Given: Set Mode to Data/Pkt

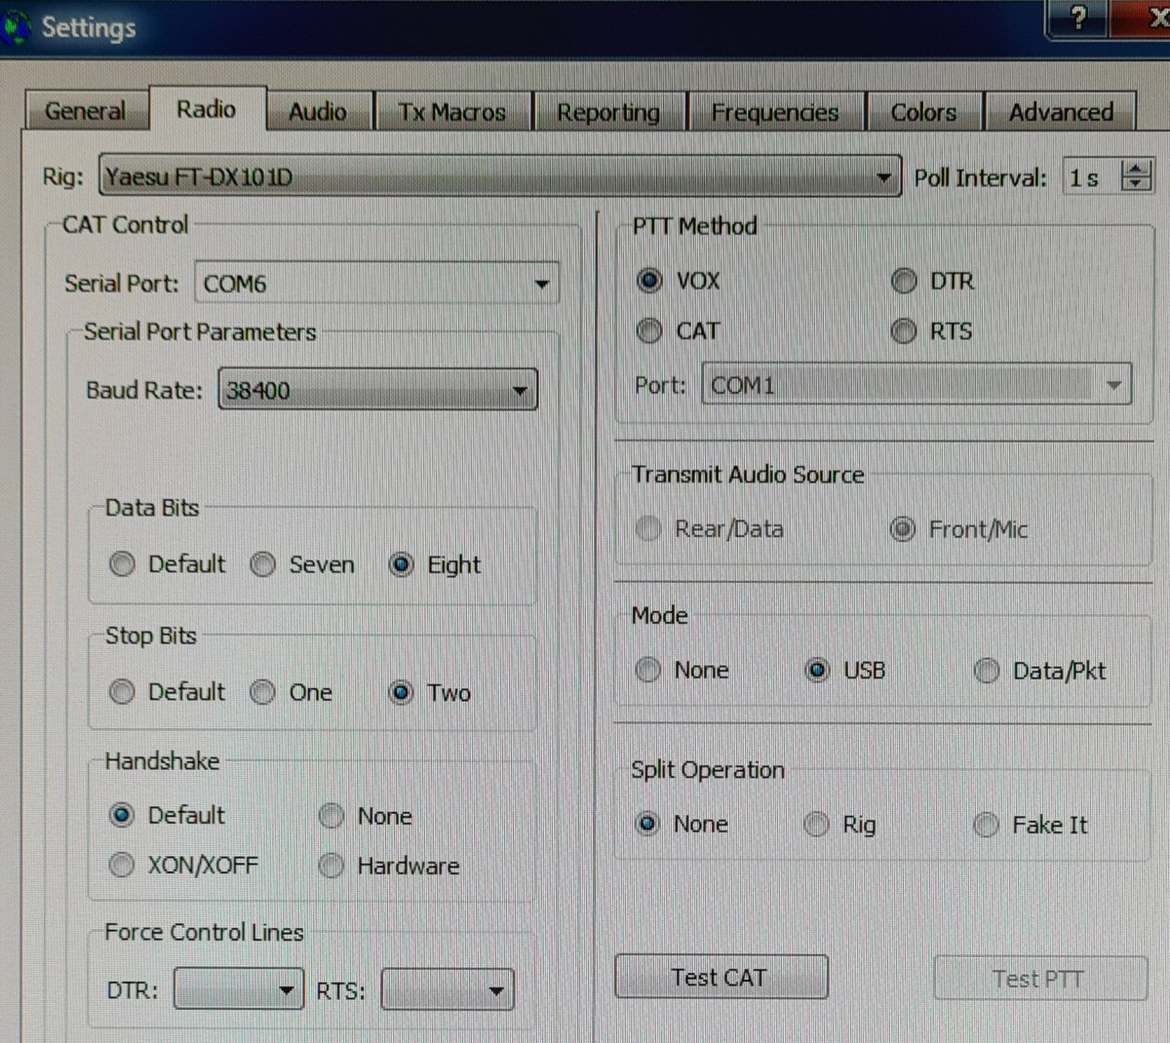Looking at the screenshot, I should 1040,671.
